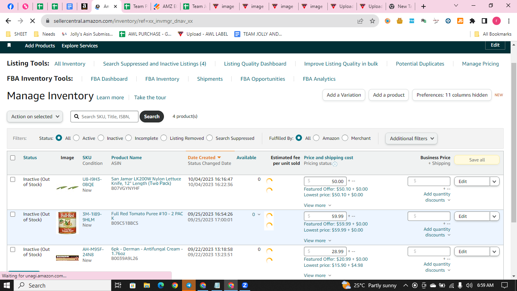The width and height of the screenshot is (517, 291).
Task: Go to the FBA Inventory tab
Action: (162, 79)
